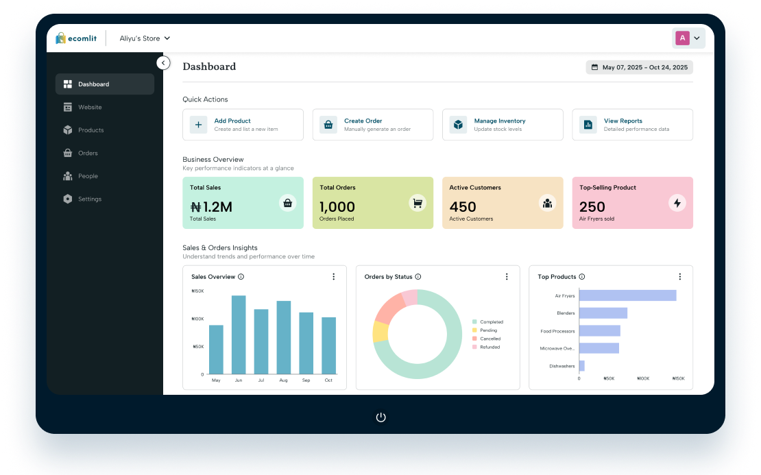Screen dimensions: 761x475
Task: Open the user avatar account menu
Action: click(688, 38)
